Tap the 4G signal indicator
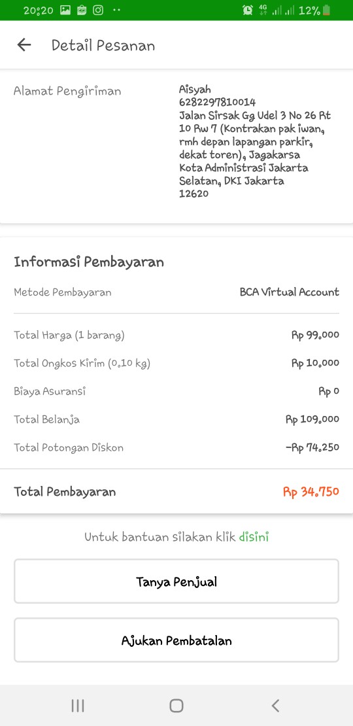Image resolution: width=353 pixels, height=726 pixels. coord(263,10)
